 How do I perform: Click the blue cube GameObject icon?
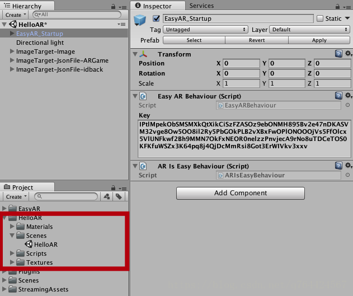point(140,20)
